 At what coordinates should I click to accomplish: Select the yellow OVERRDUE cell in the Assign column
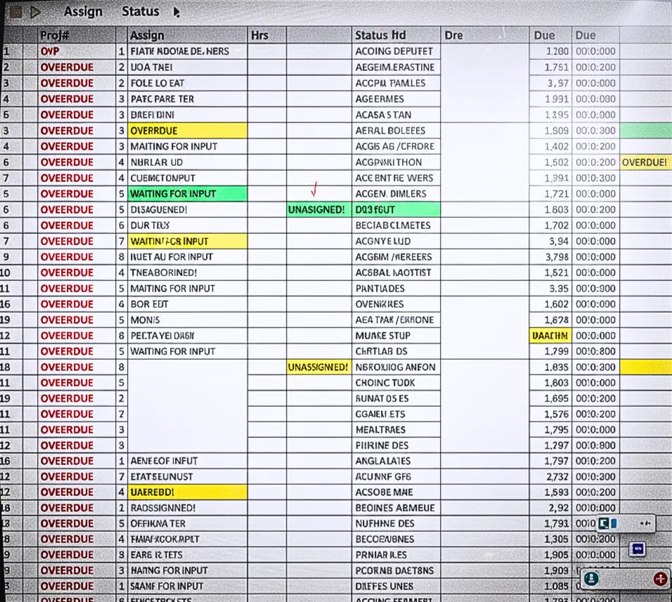tap(185, 130)
